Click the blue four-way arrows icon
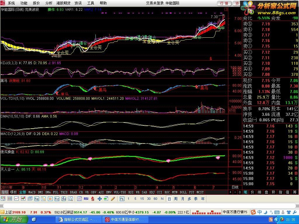 click(100, 199)
